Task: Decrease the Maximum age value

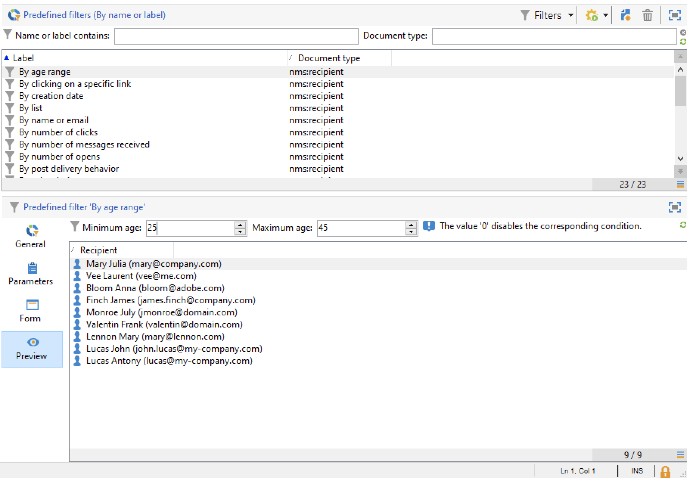Action: click(411, 231)
